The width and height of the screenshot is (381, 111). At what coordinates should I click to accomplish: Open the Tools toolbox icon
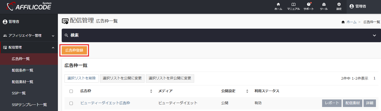pos(324,5)
